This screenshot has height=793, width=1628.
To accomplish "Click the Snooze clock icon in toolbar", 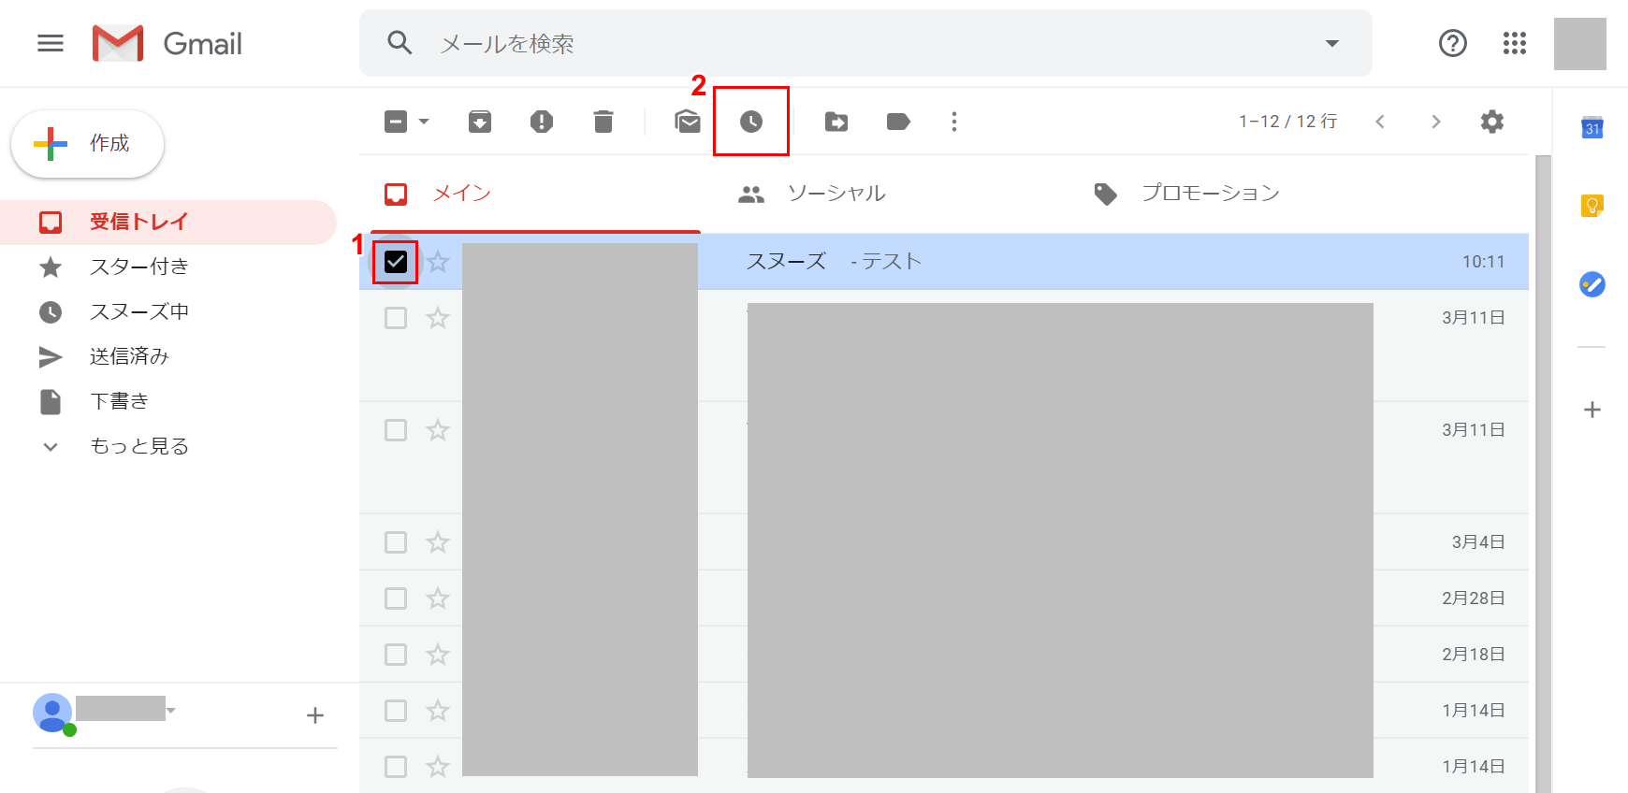I will (750, 122).
